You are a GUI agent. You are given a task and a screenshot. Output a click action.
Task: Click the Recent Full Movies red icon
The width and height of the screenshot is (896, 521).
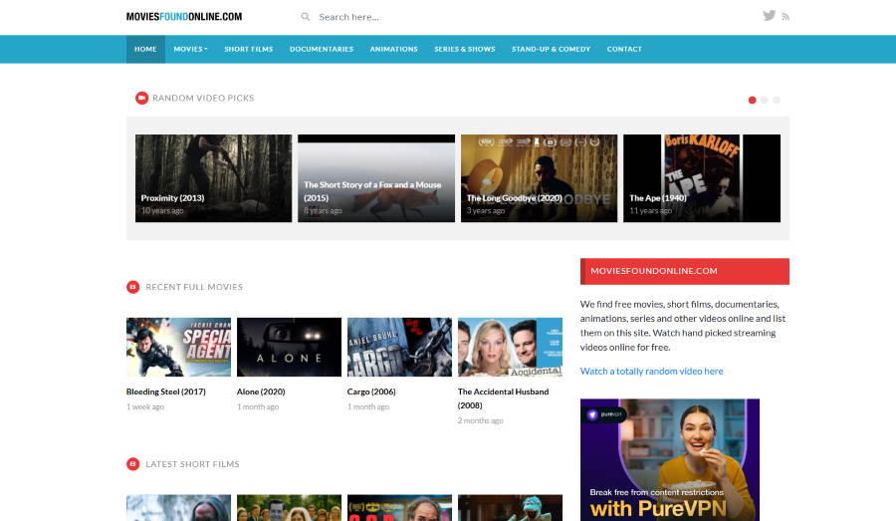click(x=132, y=287)
